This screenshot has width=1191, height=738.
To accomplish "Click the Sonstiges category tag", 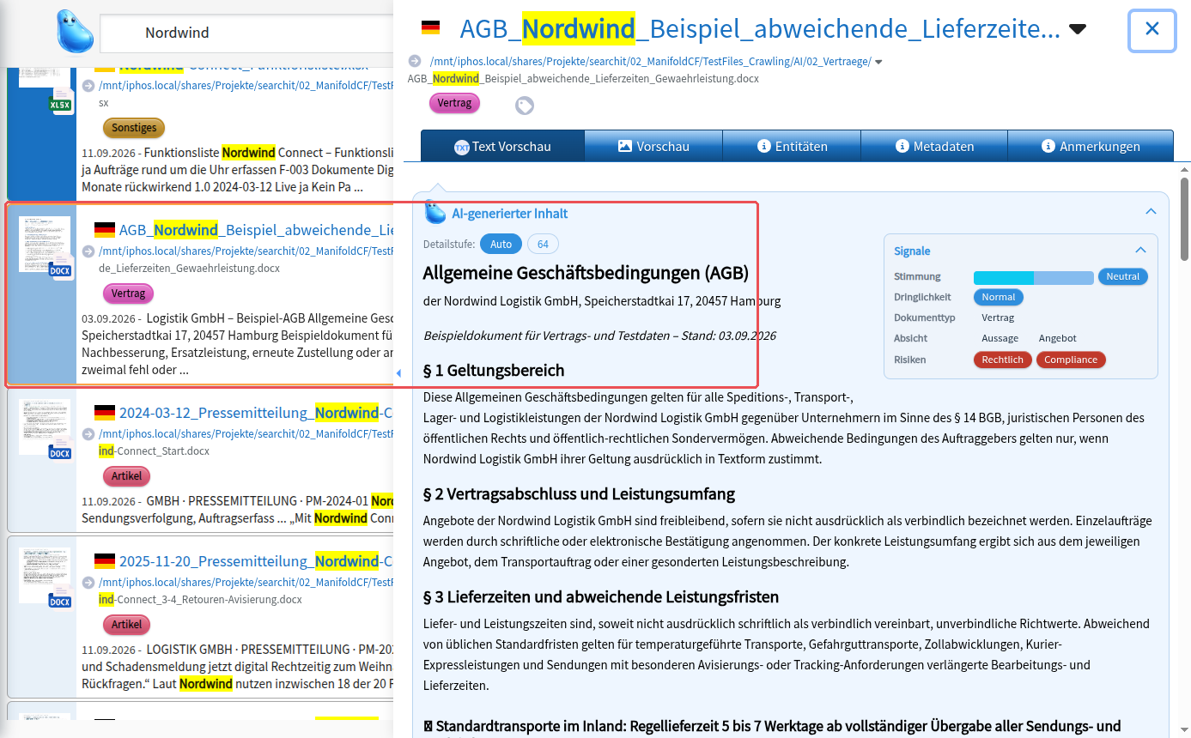I will 134,128.
